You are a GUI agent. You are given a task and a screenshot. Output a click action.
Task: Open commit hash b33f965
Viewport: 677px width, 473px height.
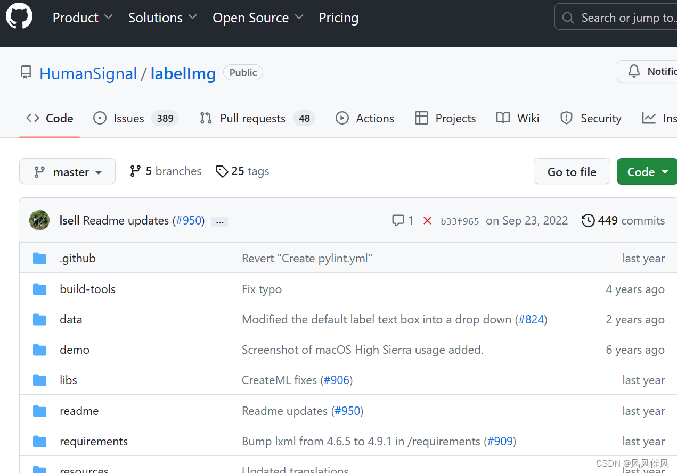coord(460,221)
